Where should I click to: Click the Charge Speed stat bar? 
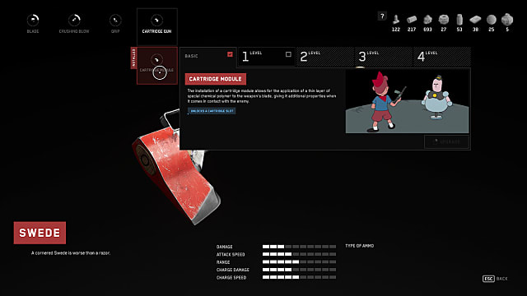click(x=299, y=278)
